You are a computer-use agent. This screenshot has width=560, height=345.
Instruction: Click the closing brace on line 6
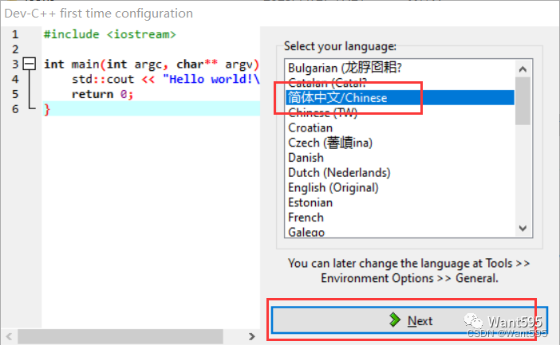[x=47, y=109]
